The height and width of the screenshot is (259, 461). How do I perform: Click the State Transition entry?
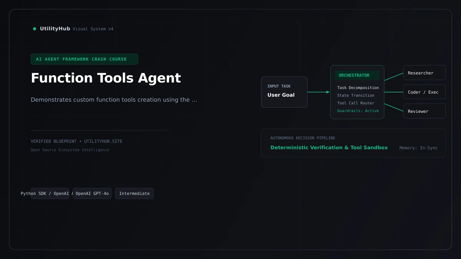(x=356, y=96)
